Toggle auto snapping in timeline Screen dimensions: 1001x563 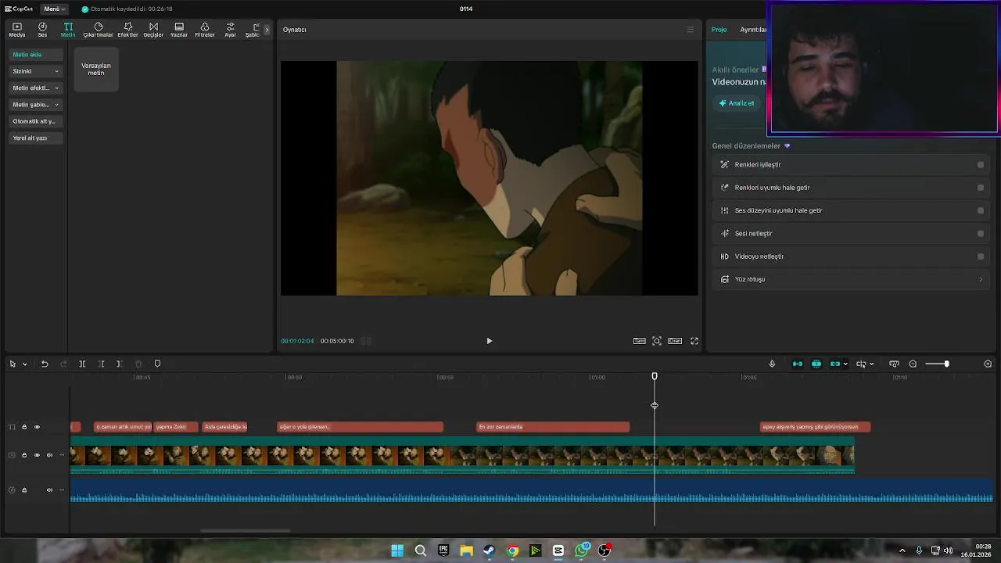[816, 364]
